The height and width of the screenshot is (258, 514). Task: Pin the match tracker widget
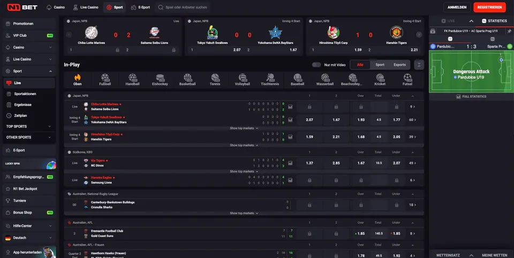(509, 31)
